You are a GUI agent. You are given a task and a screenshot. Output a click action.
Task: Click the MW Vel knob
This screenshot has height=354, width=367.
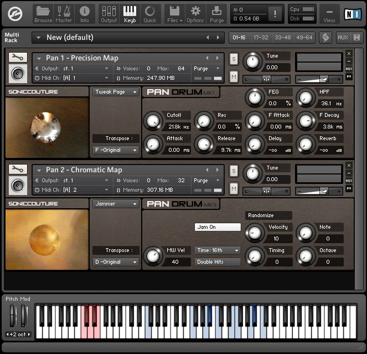pyautogui.click(x=153, y=256)
